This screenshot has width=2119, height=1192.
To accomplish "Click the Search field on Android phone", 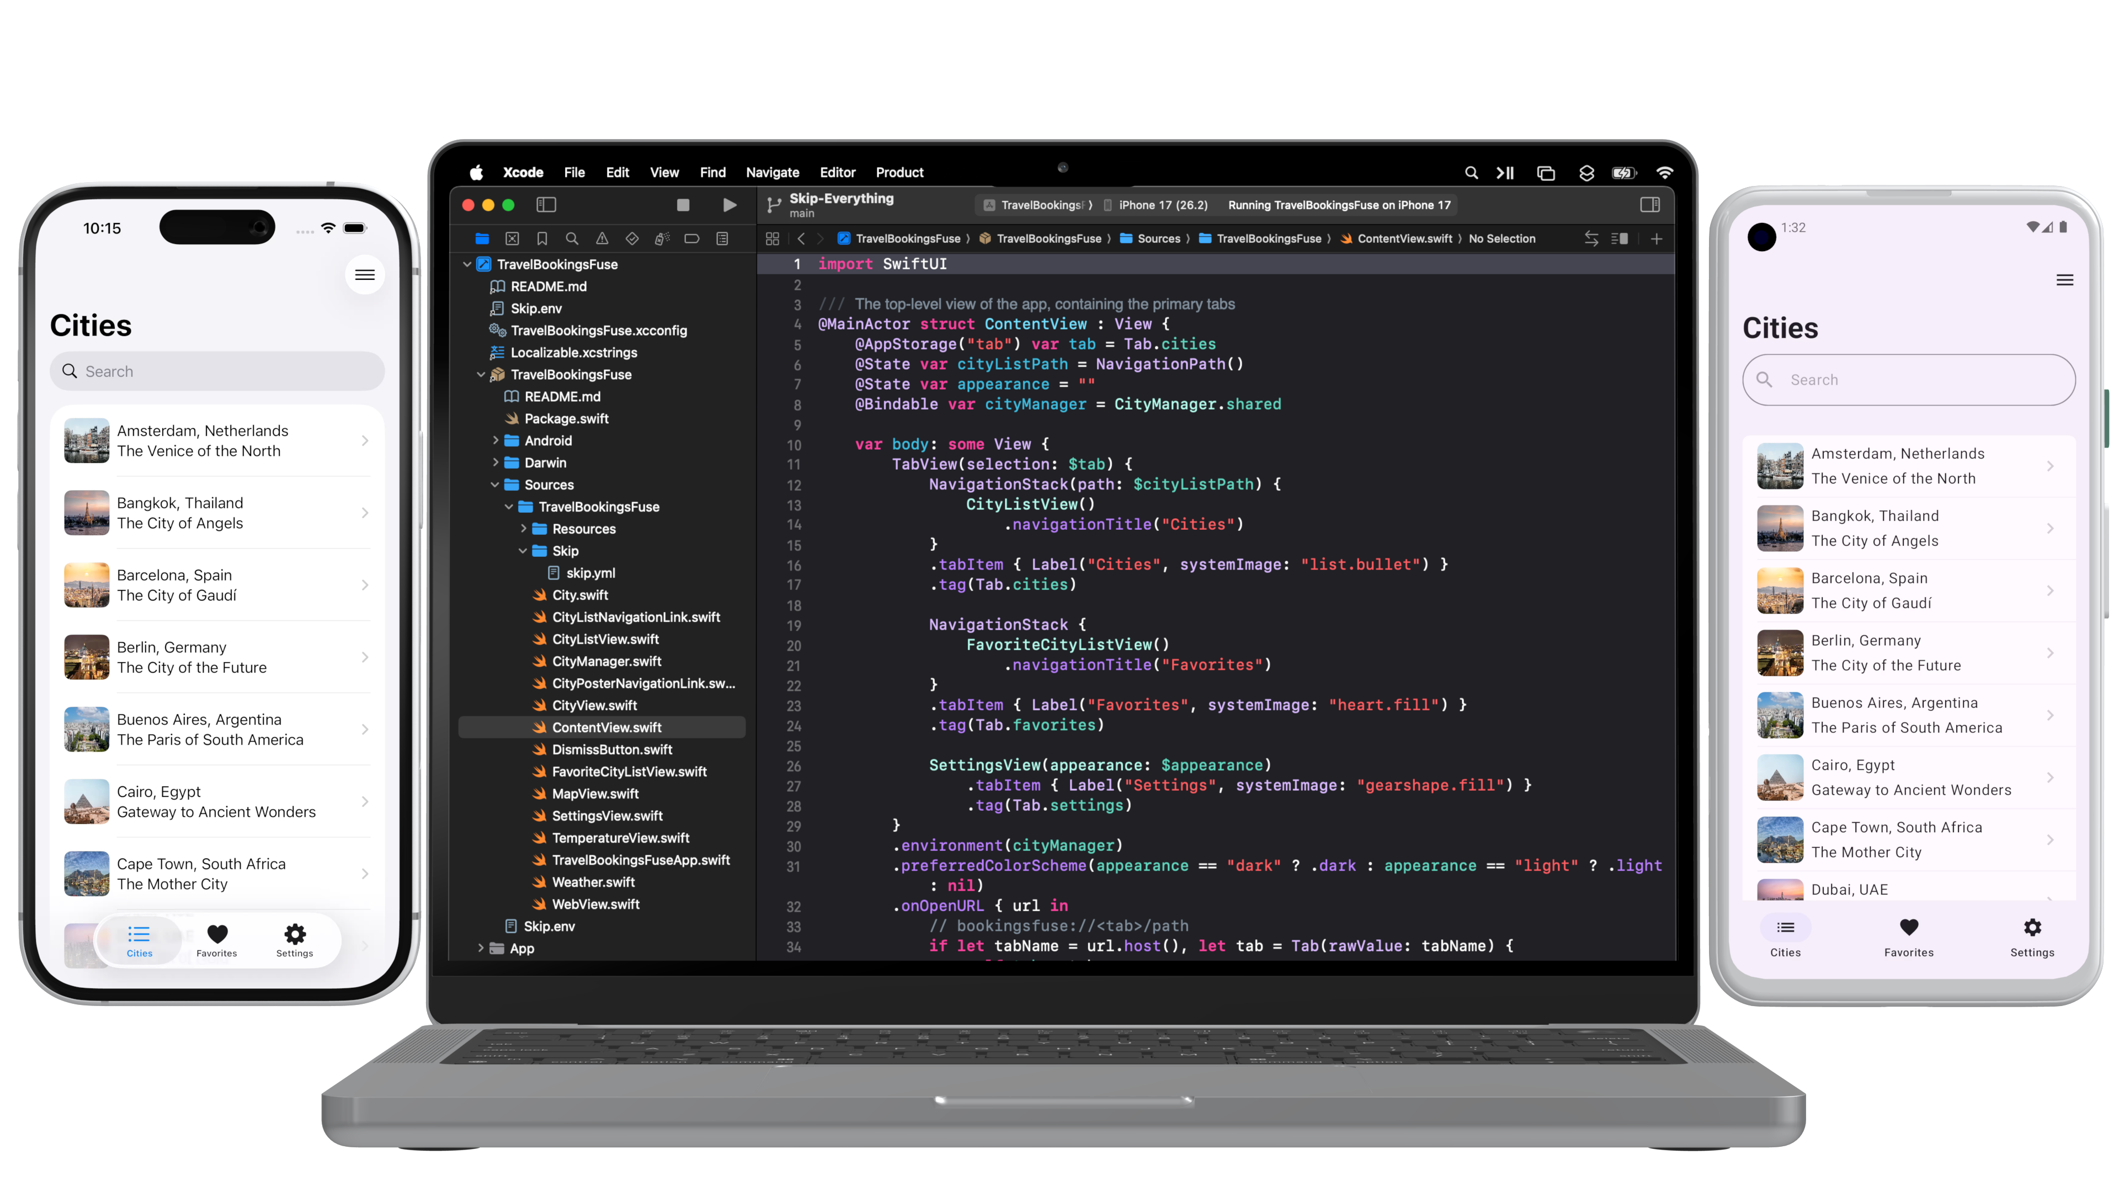I will tap(1908, 380).
